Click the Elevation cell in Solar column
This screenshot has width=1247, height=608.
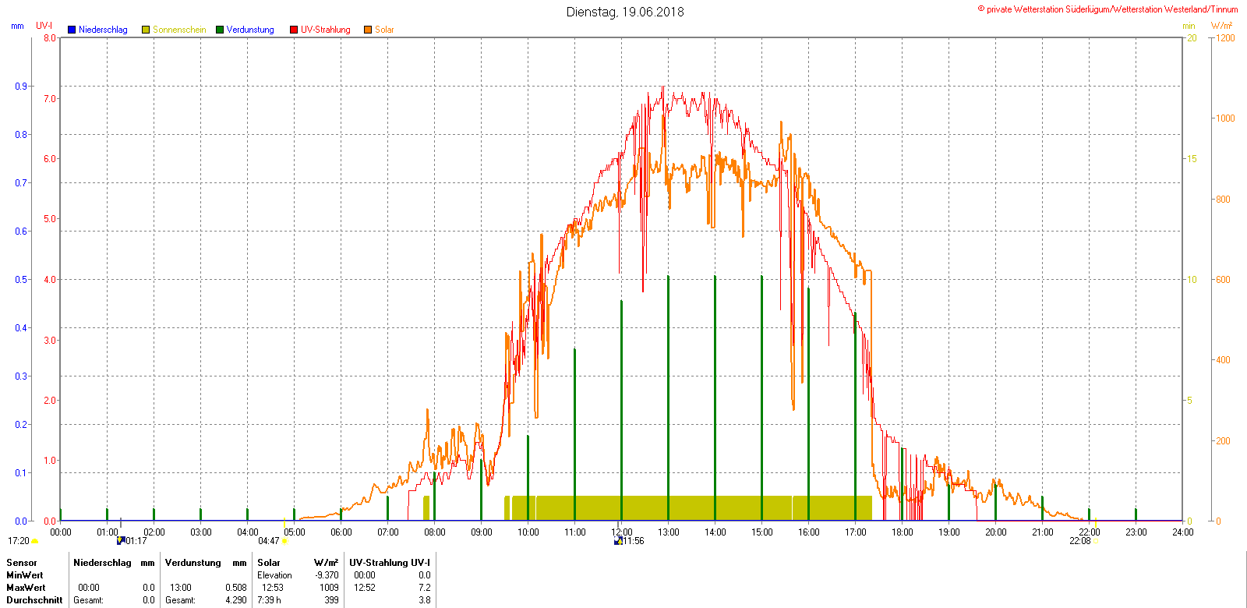(x=275, y=575)
